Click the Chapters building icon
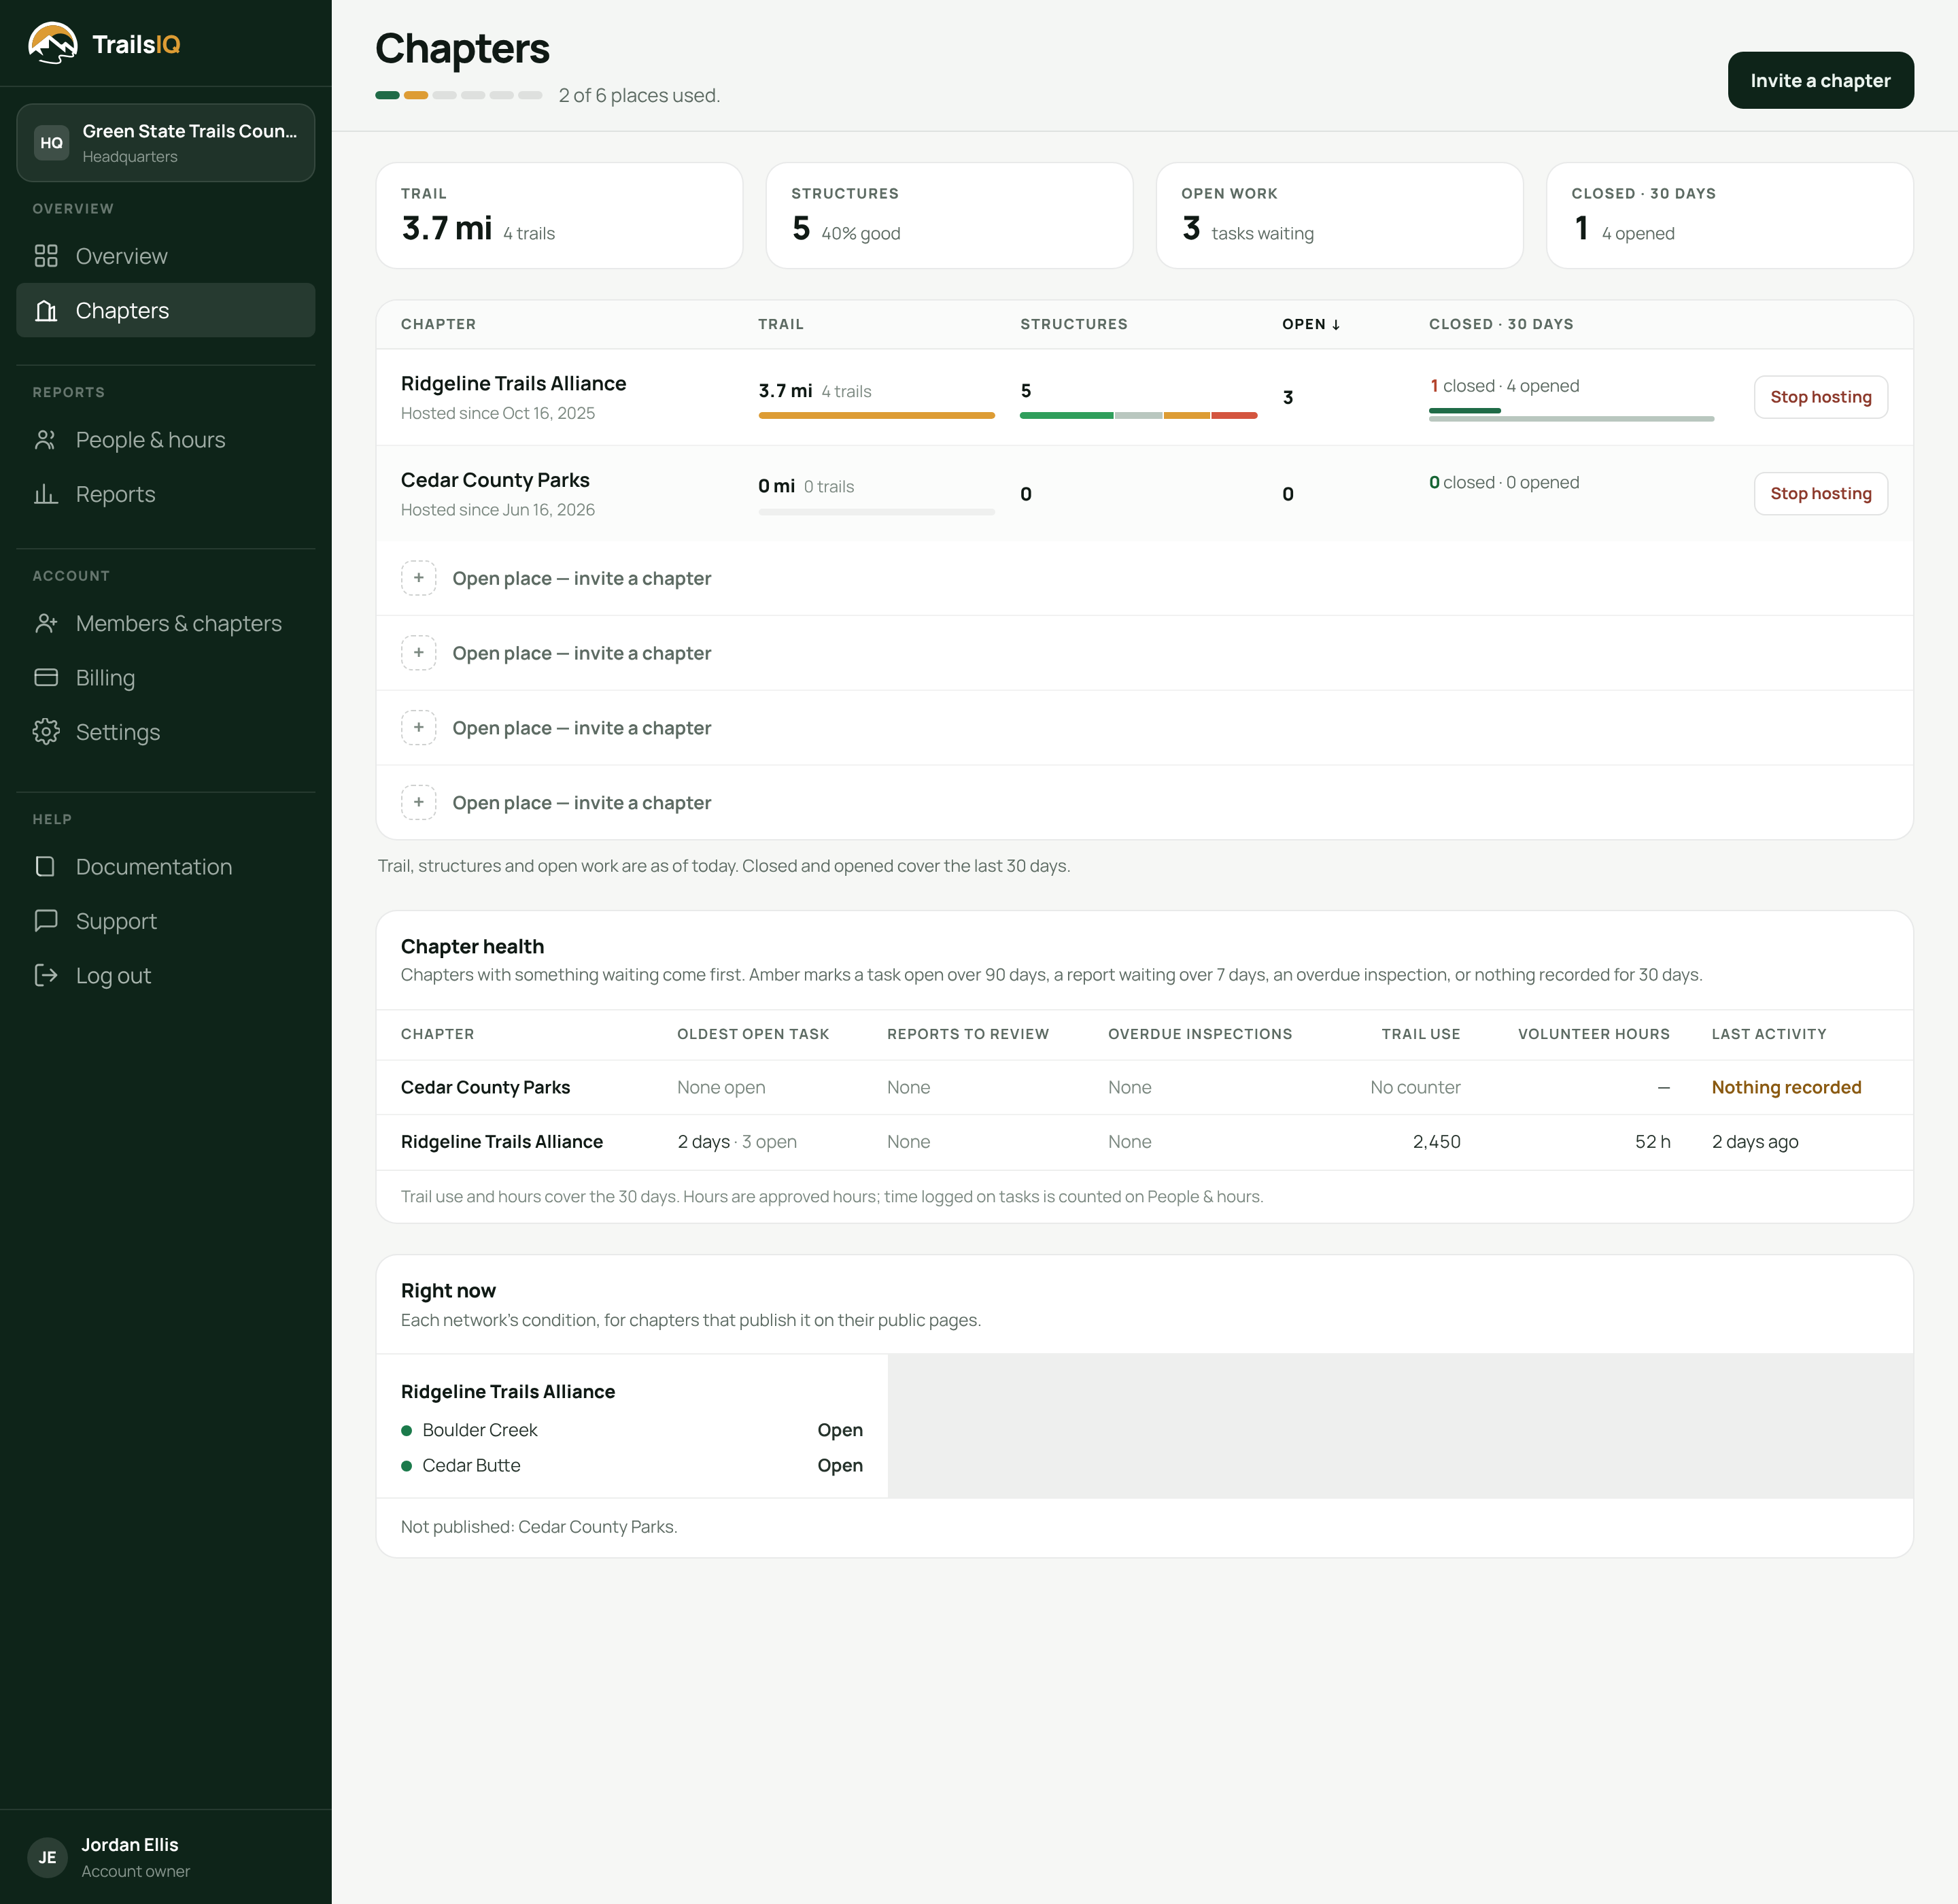This screenshot has height=1904, width=1958. (x=46, y=310)
